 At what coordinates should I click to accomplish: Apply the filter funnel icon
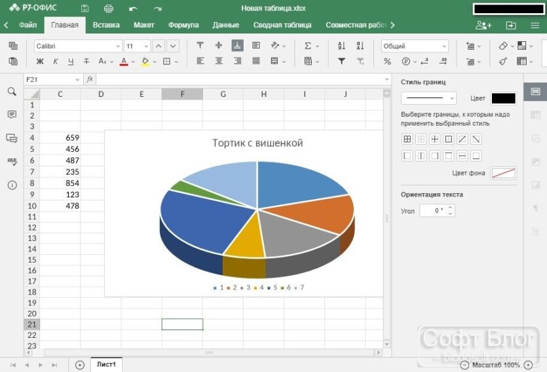[341, 62]
